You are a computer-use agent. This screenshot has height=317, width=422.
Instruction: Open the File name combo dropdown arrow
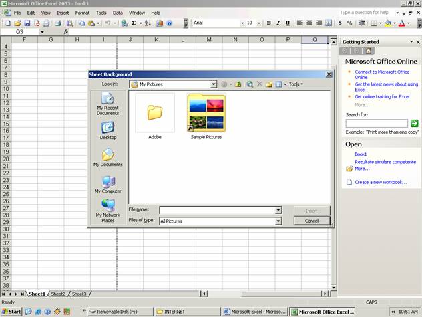tap(278, 210)
